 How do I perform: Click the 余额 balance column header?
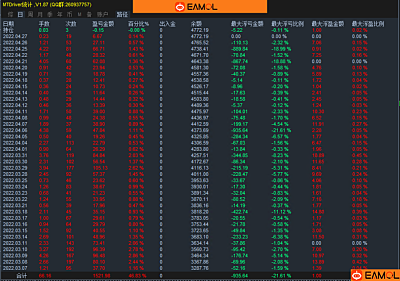[196, 24]
